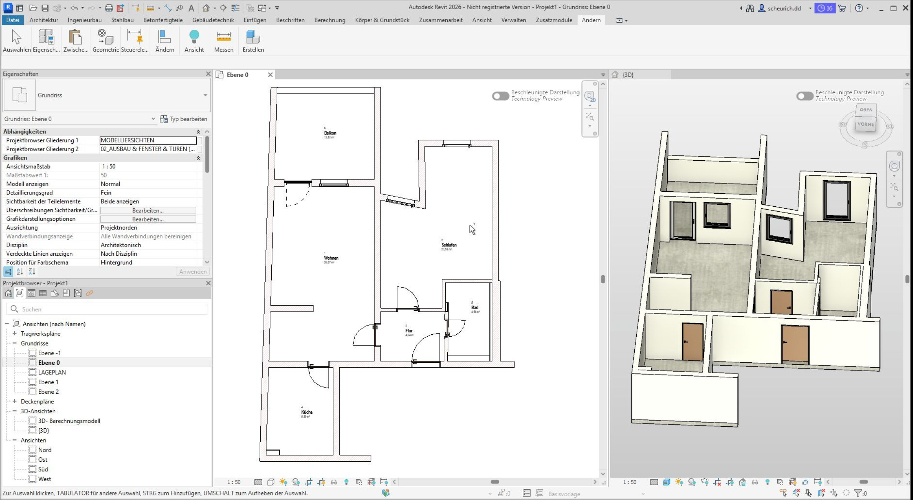Viewport: 913px width, 500px height.
Task: Click Bearbeiten next to Grafikdarstellungsoptionen
Action: [x=148, y=219]
